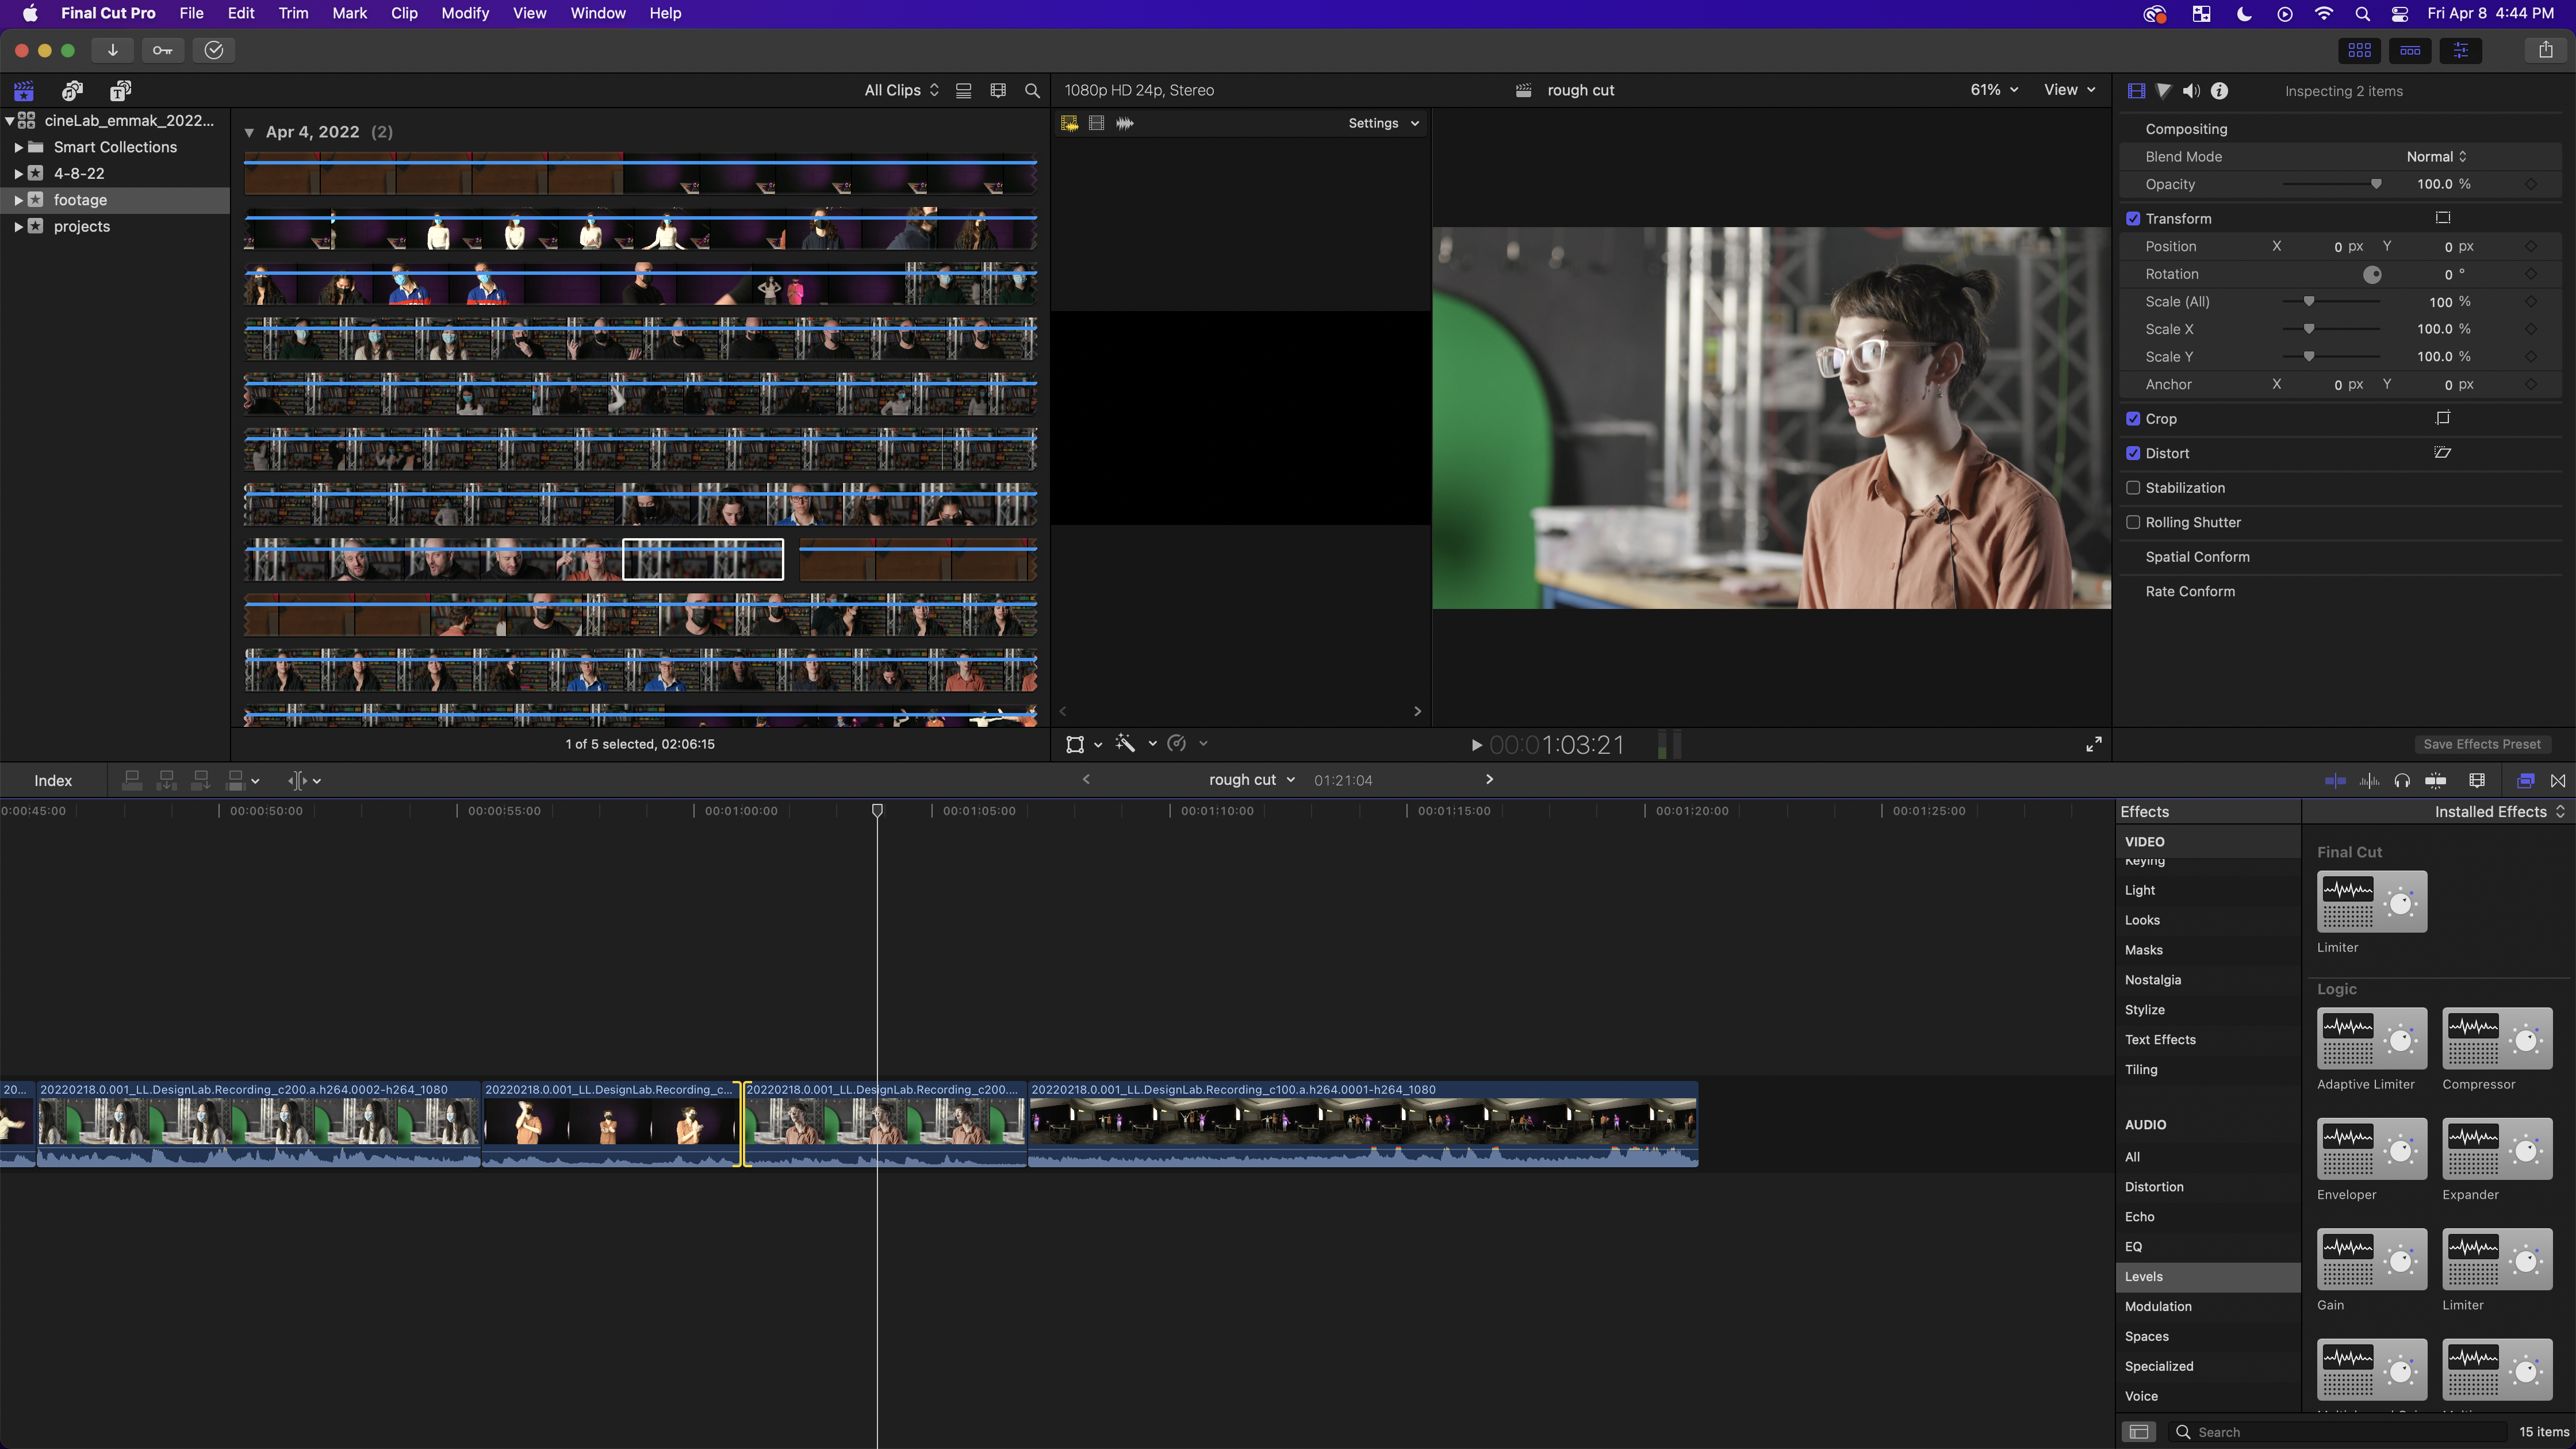Screen dimensions: 2576x1449
Task: Select the Levels audio effects category
Action: 2144,1276
